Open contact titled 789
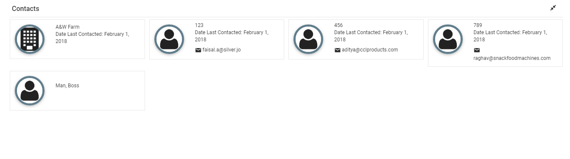570x159 pixels. [x=478, y=25]
